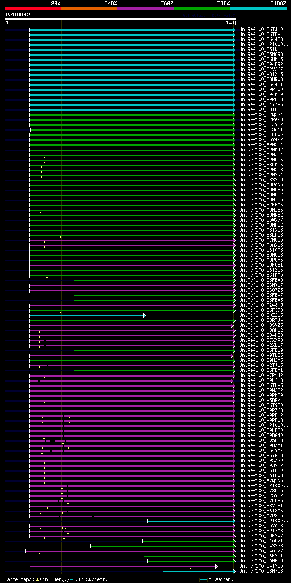Select the UniRef100_Q93V62 label
Viewport: 291px width, 583px height.
[261, 465]
